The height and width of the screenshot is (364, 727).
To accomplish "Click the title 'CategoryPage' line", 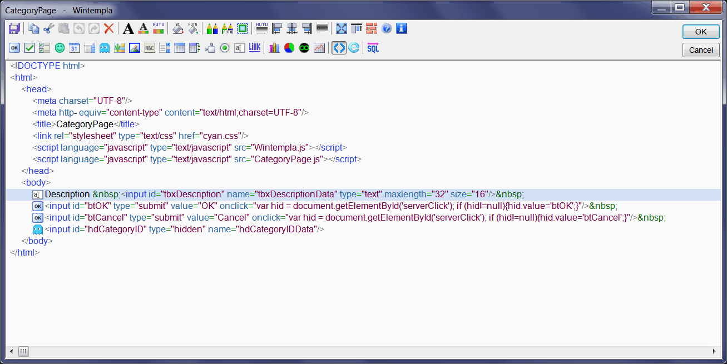I will [86, 124].
